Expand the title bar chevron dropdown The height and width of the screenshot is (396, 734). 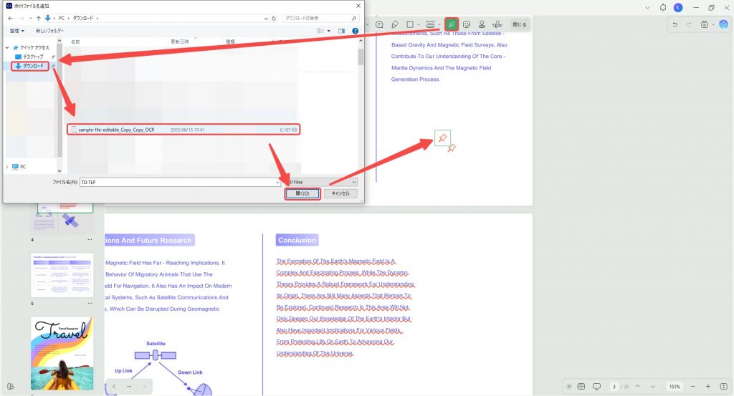[x=647, y=7]
